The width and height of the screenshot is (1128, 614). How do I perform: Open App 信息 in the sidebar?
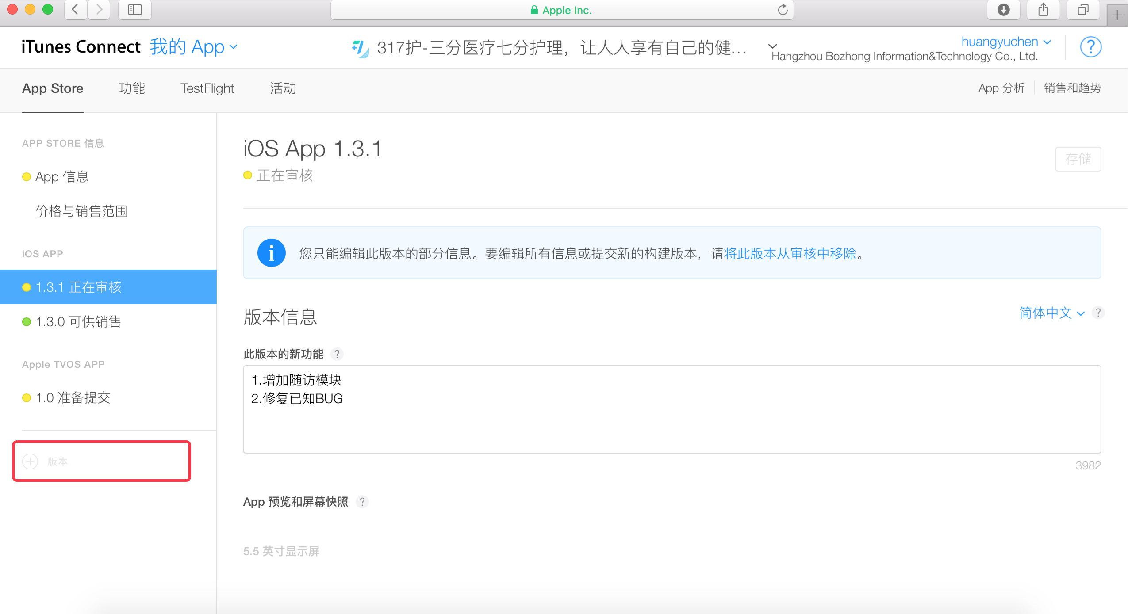[62, 177]
